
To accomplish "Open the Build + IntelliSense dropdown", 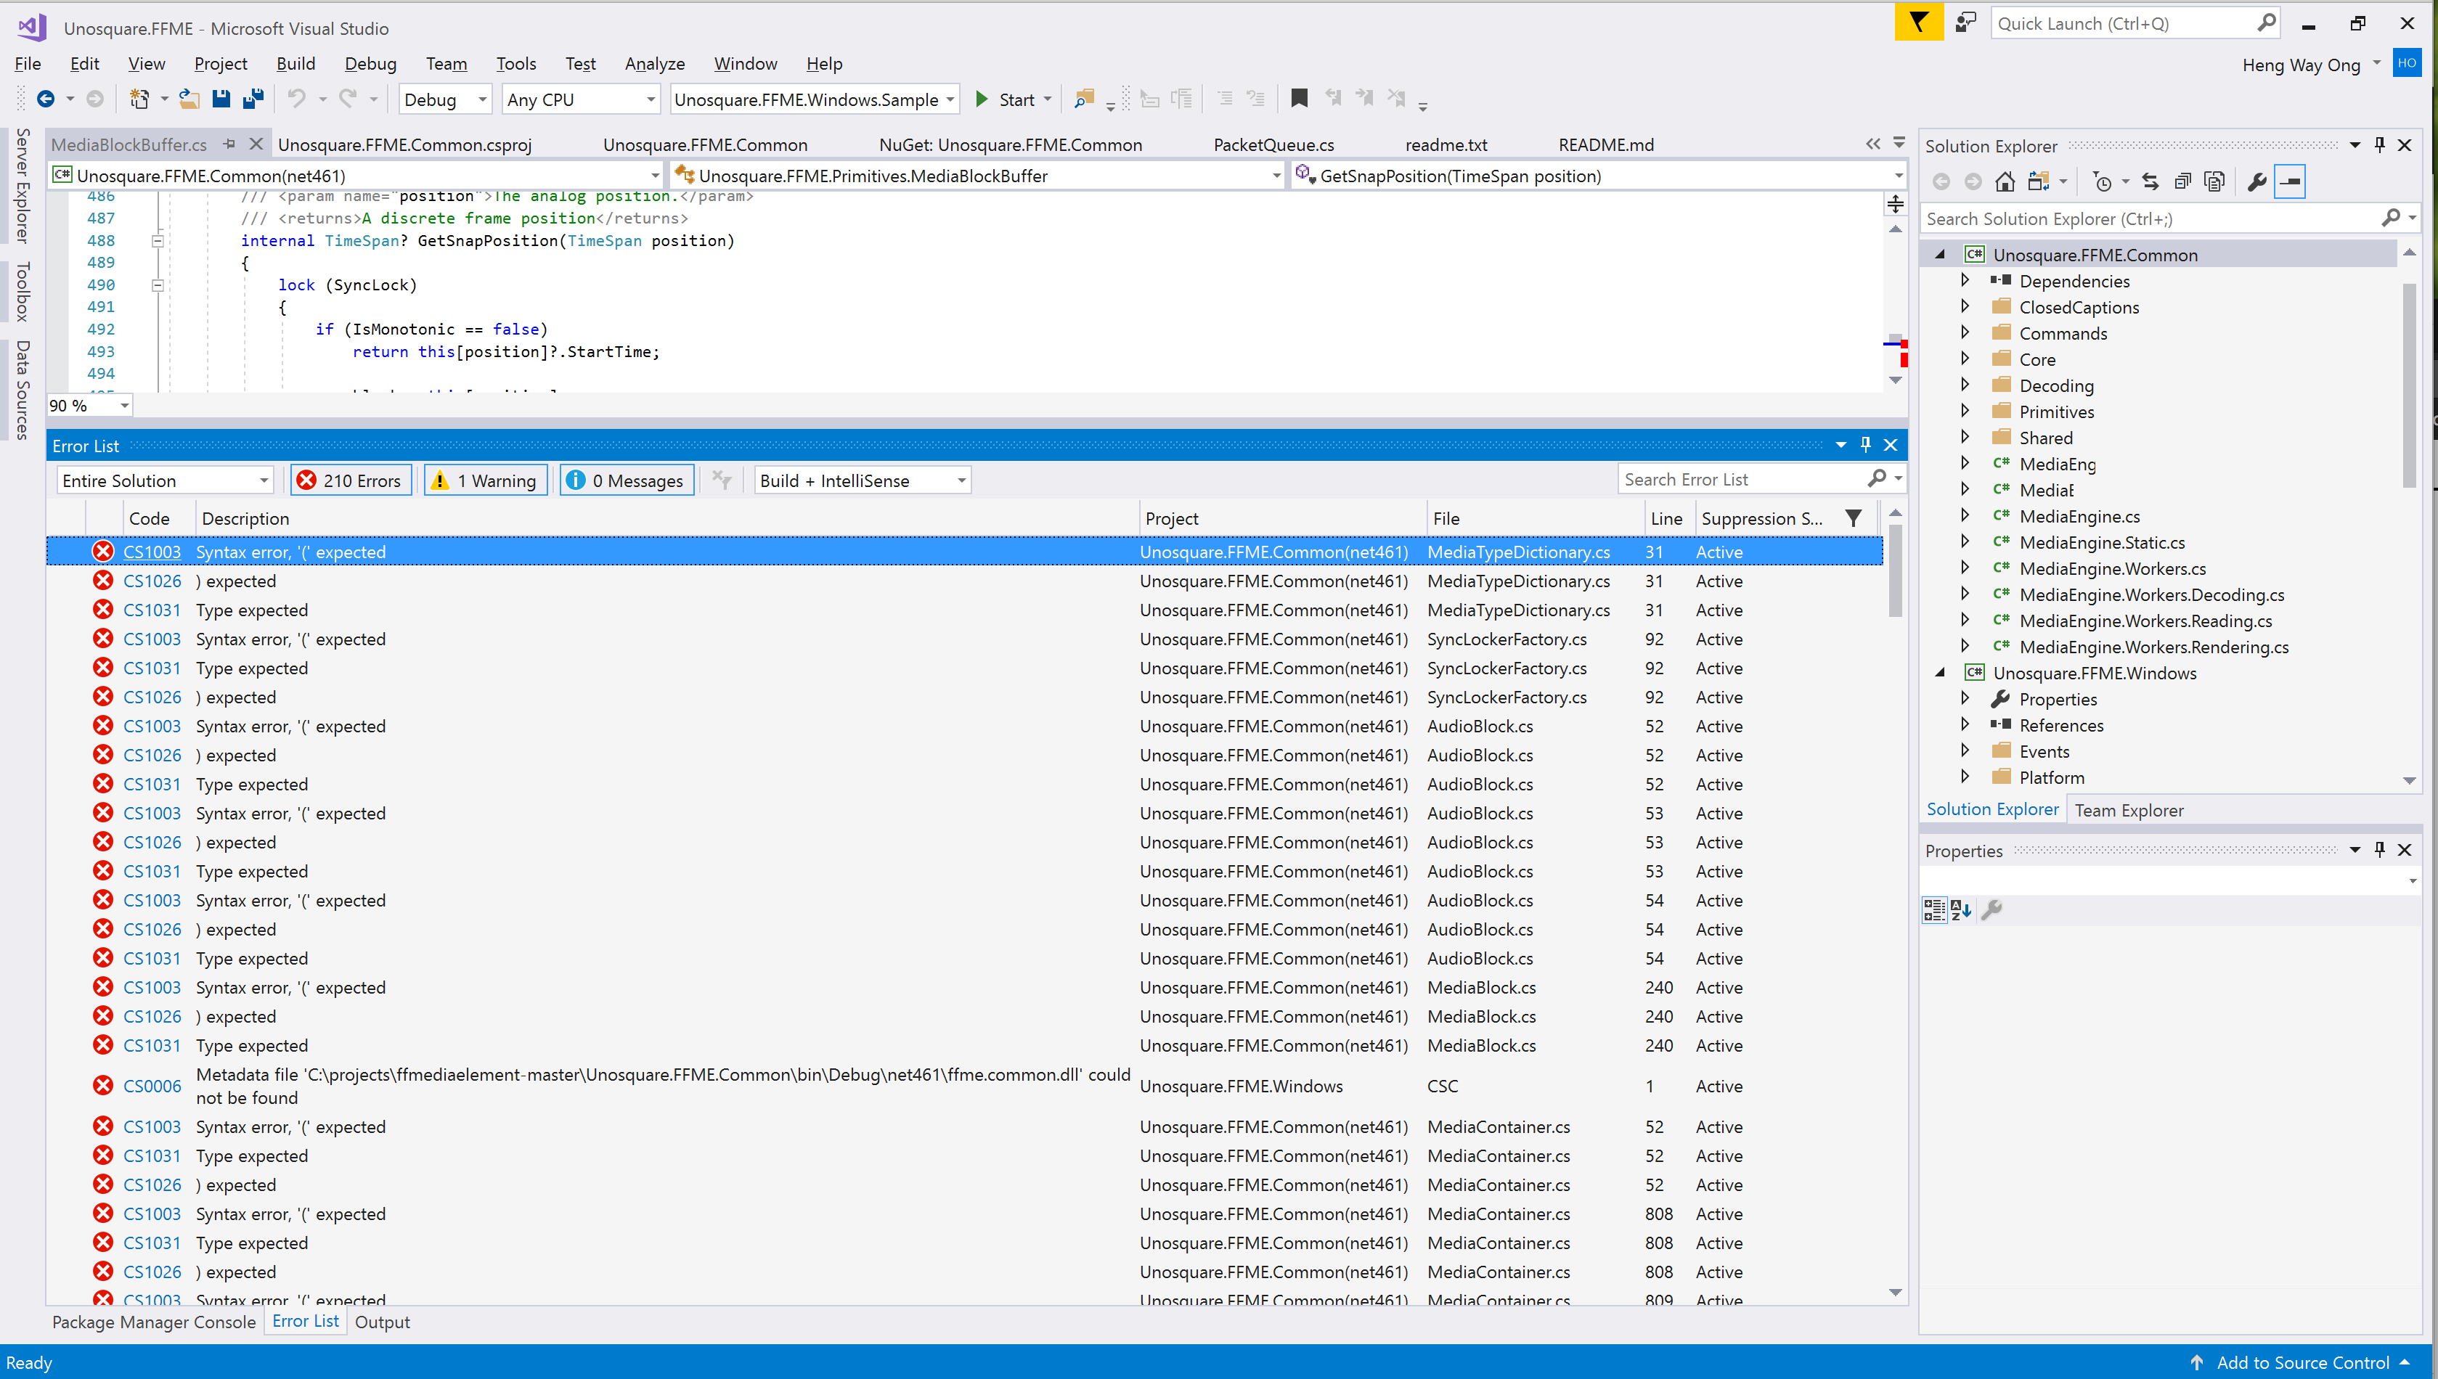I will pyautogui.click(x=863, y=480).
